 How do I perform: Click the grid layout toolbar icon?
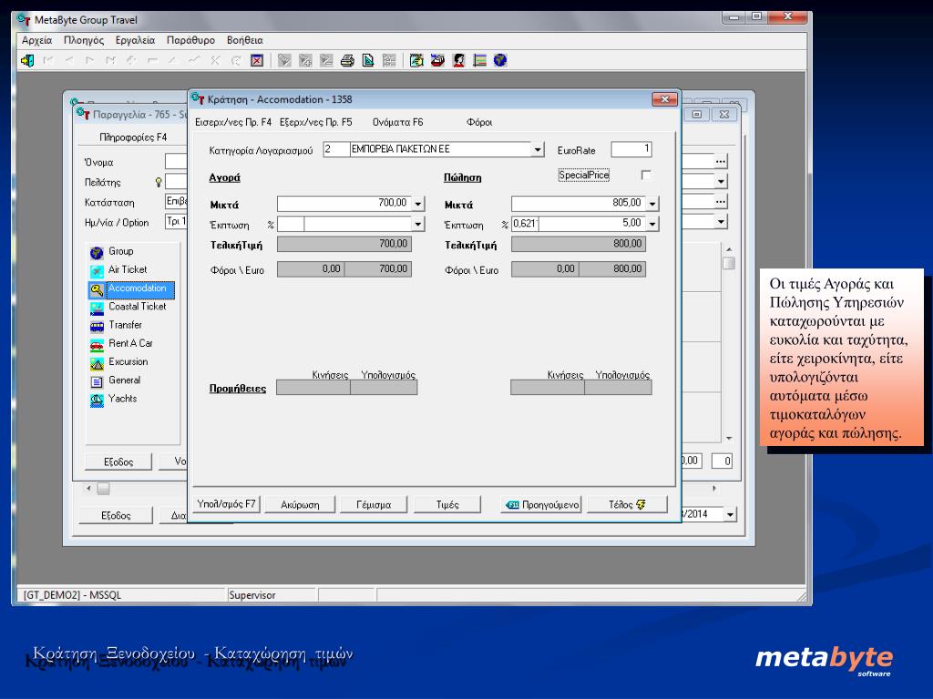point(389,60)
